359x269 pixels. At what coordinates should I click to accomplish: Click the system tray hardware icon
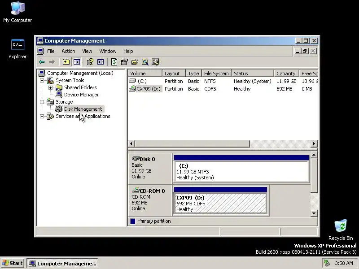pos(327,263)
